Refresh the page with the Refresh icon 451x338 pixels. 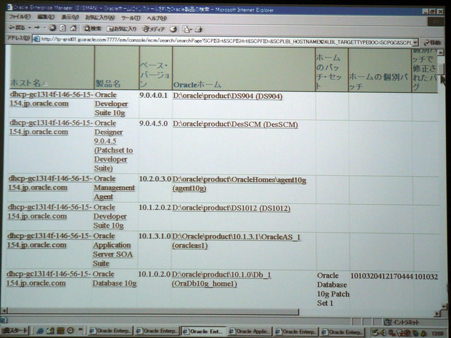point(63,28)
